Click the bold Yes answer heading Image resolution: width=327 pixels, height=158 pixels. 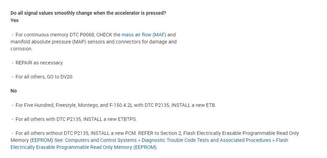point(14,20)
